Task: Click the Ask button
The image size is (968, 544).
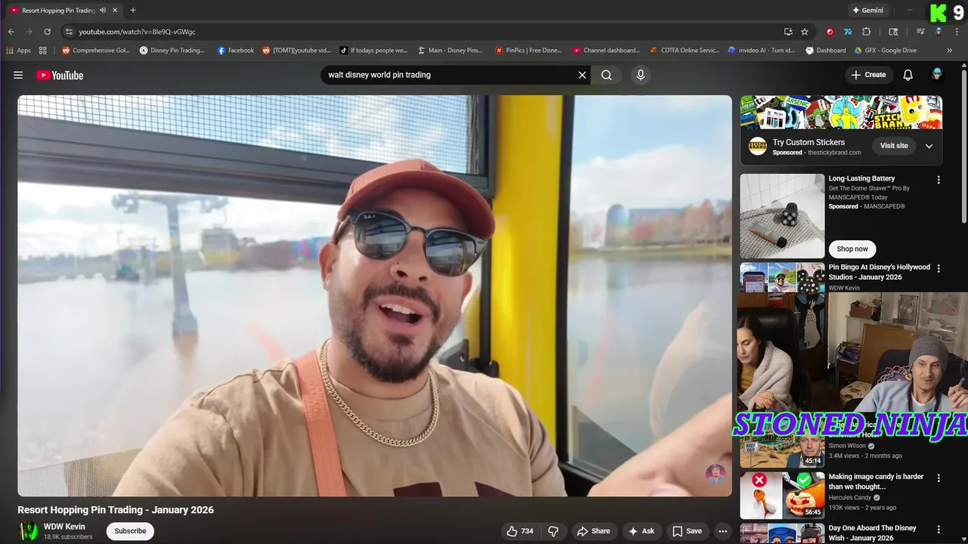Action: [641, 531]
